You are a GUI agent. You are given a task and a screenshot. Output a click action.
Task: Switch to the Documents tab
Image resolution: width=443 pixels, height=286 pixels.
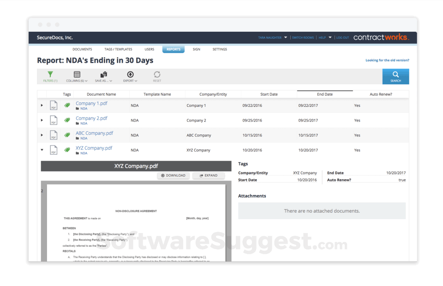point(82,49)
